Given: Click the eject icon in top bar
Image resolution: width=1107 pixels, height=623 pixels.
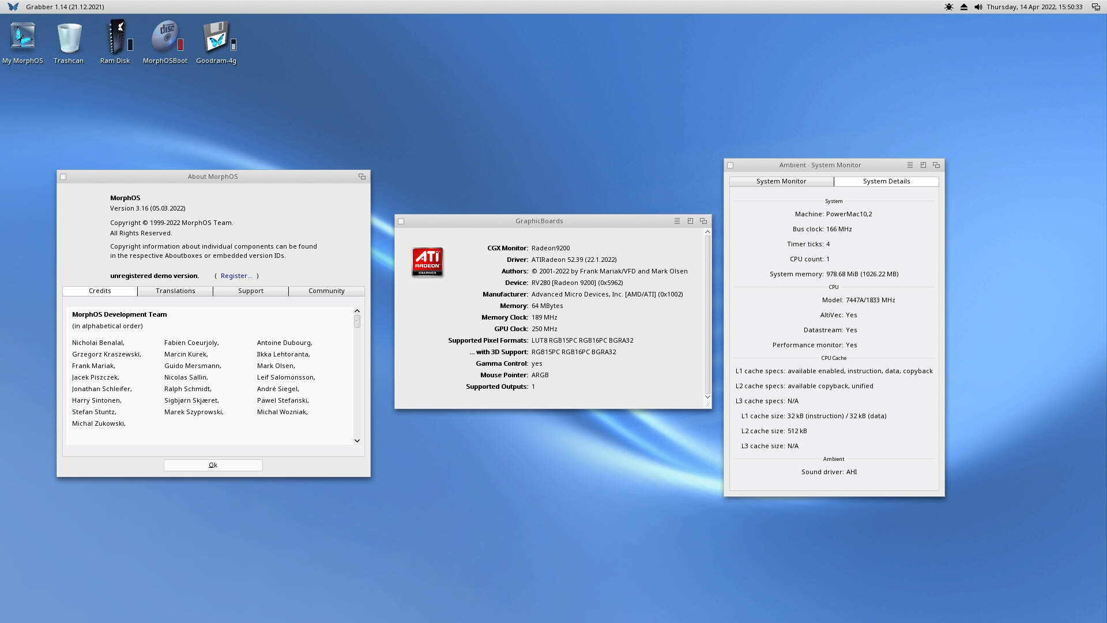Looking at the screenshot, I should [x=964, y=7].
